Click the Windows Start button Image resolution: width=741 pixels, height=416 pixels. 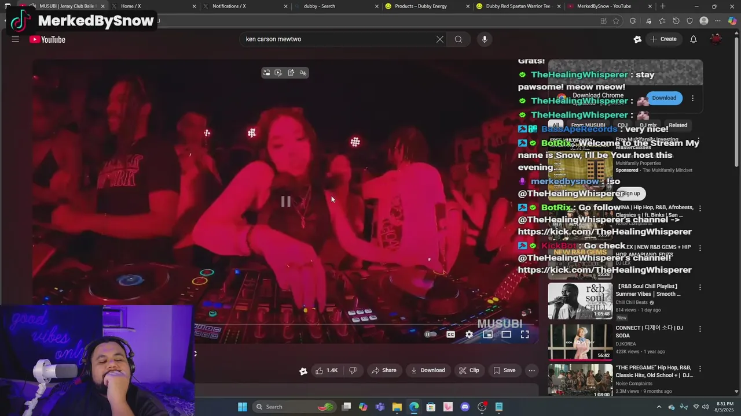[243, 407]
